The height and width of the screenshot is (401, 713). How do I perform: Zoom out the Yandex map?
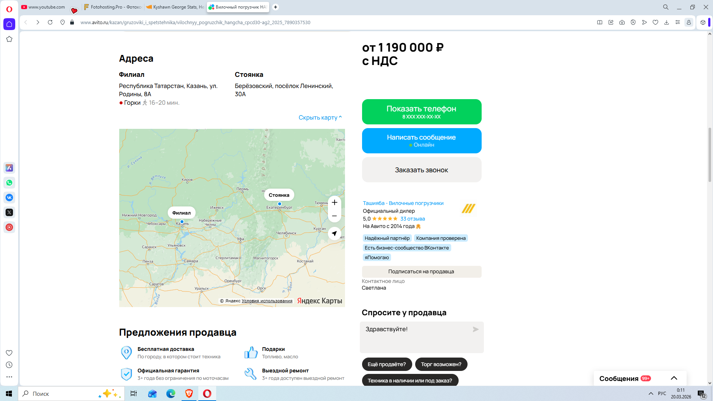click(334, 216)
